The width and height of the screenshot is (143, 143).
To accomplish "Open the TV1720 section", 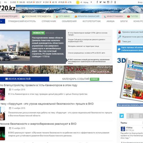I will (133, 16).
